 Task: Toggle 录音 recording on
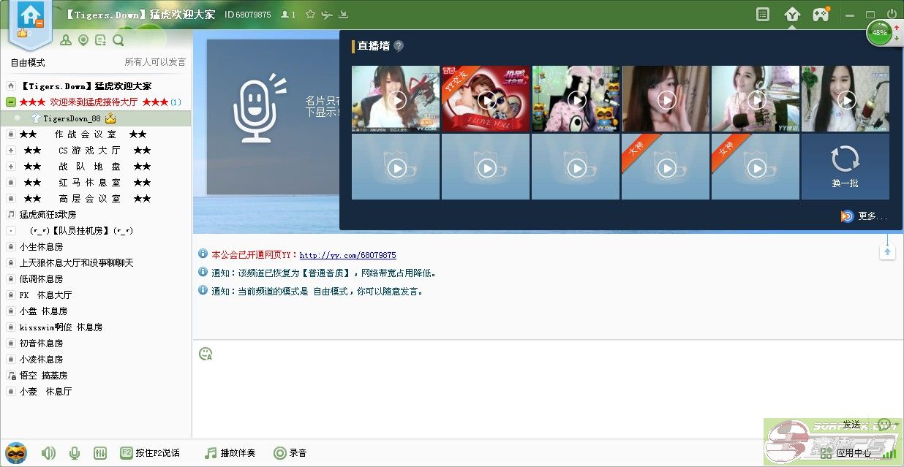290,453
